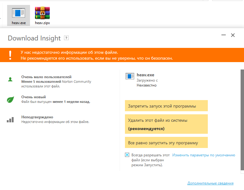244x190 pixels.
Task: Click the 'Очень новый' status heading
Action: [33, 97]
